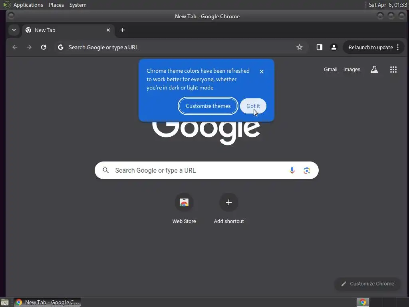Open the Images link
This screenshot has width=409, height=307.
[x=351, y=70]
